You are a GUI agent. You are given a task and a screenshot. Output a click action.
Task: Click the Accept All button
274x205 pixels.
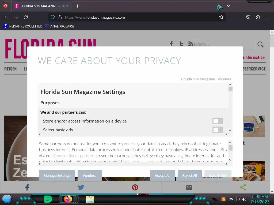(x=162, y=175)
